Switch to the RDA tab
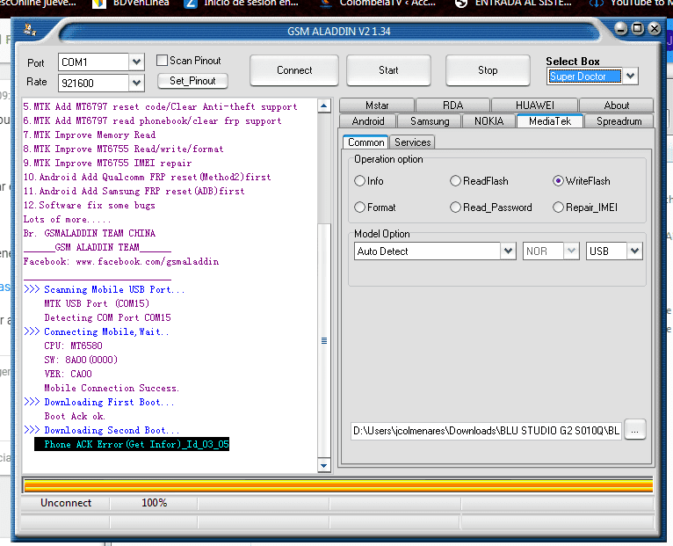This screenshot has height=546, width=673. point(452,106)
